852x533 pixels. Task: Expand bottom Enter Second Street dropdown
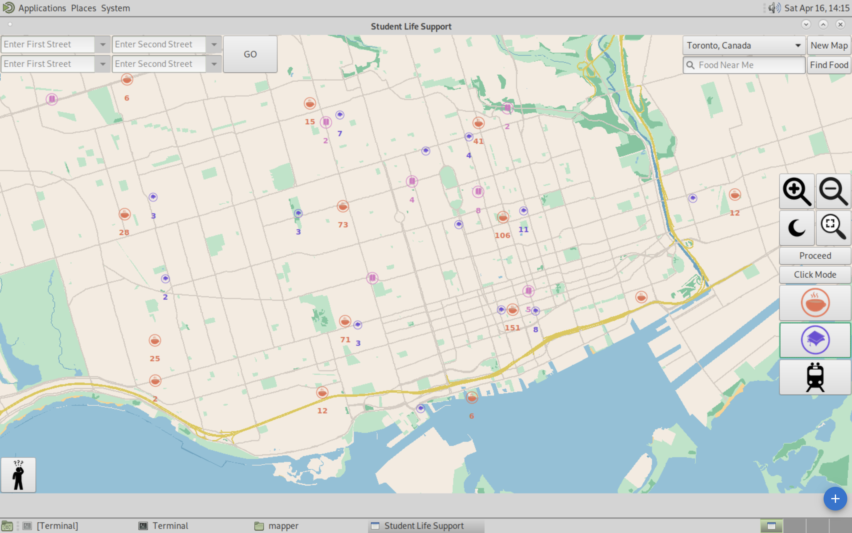(x=214, y=64)
